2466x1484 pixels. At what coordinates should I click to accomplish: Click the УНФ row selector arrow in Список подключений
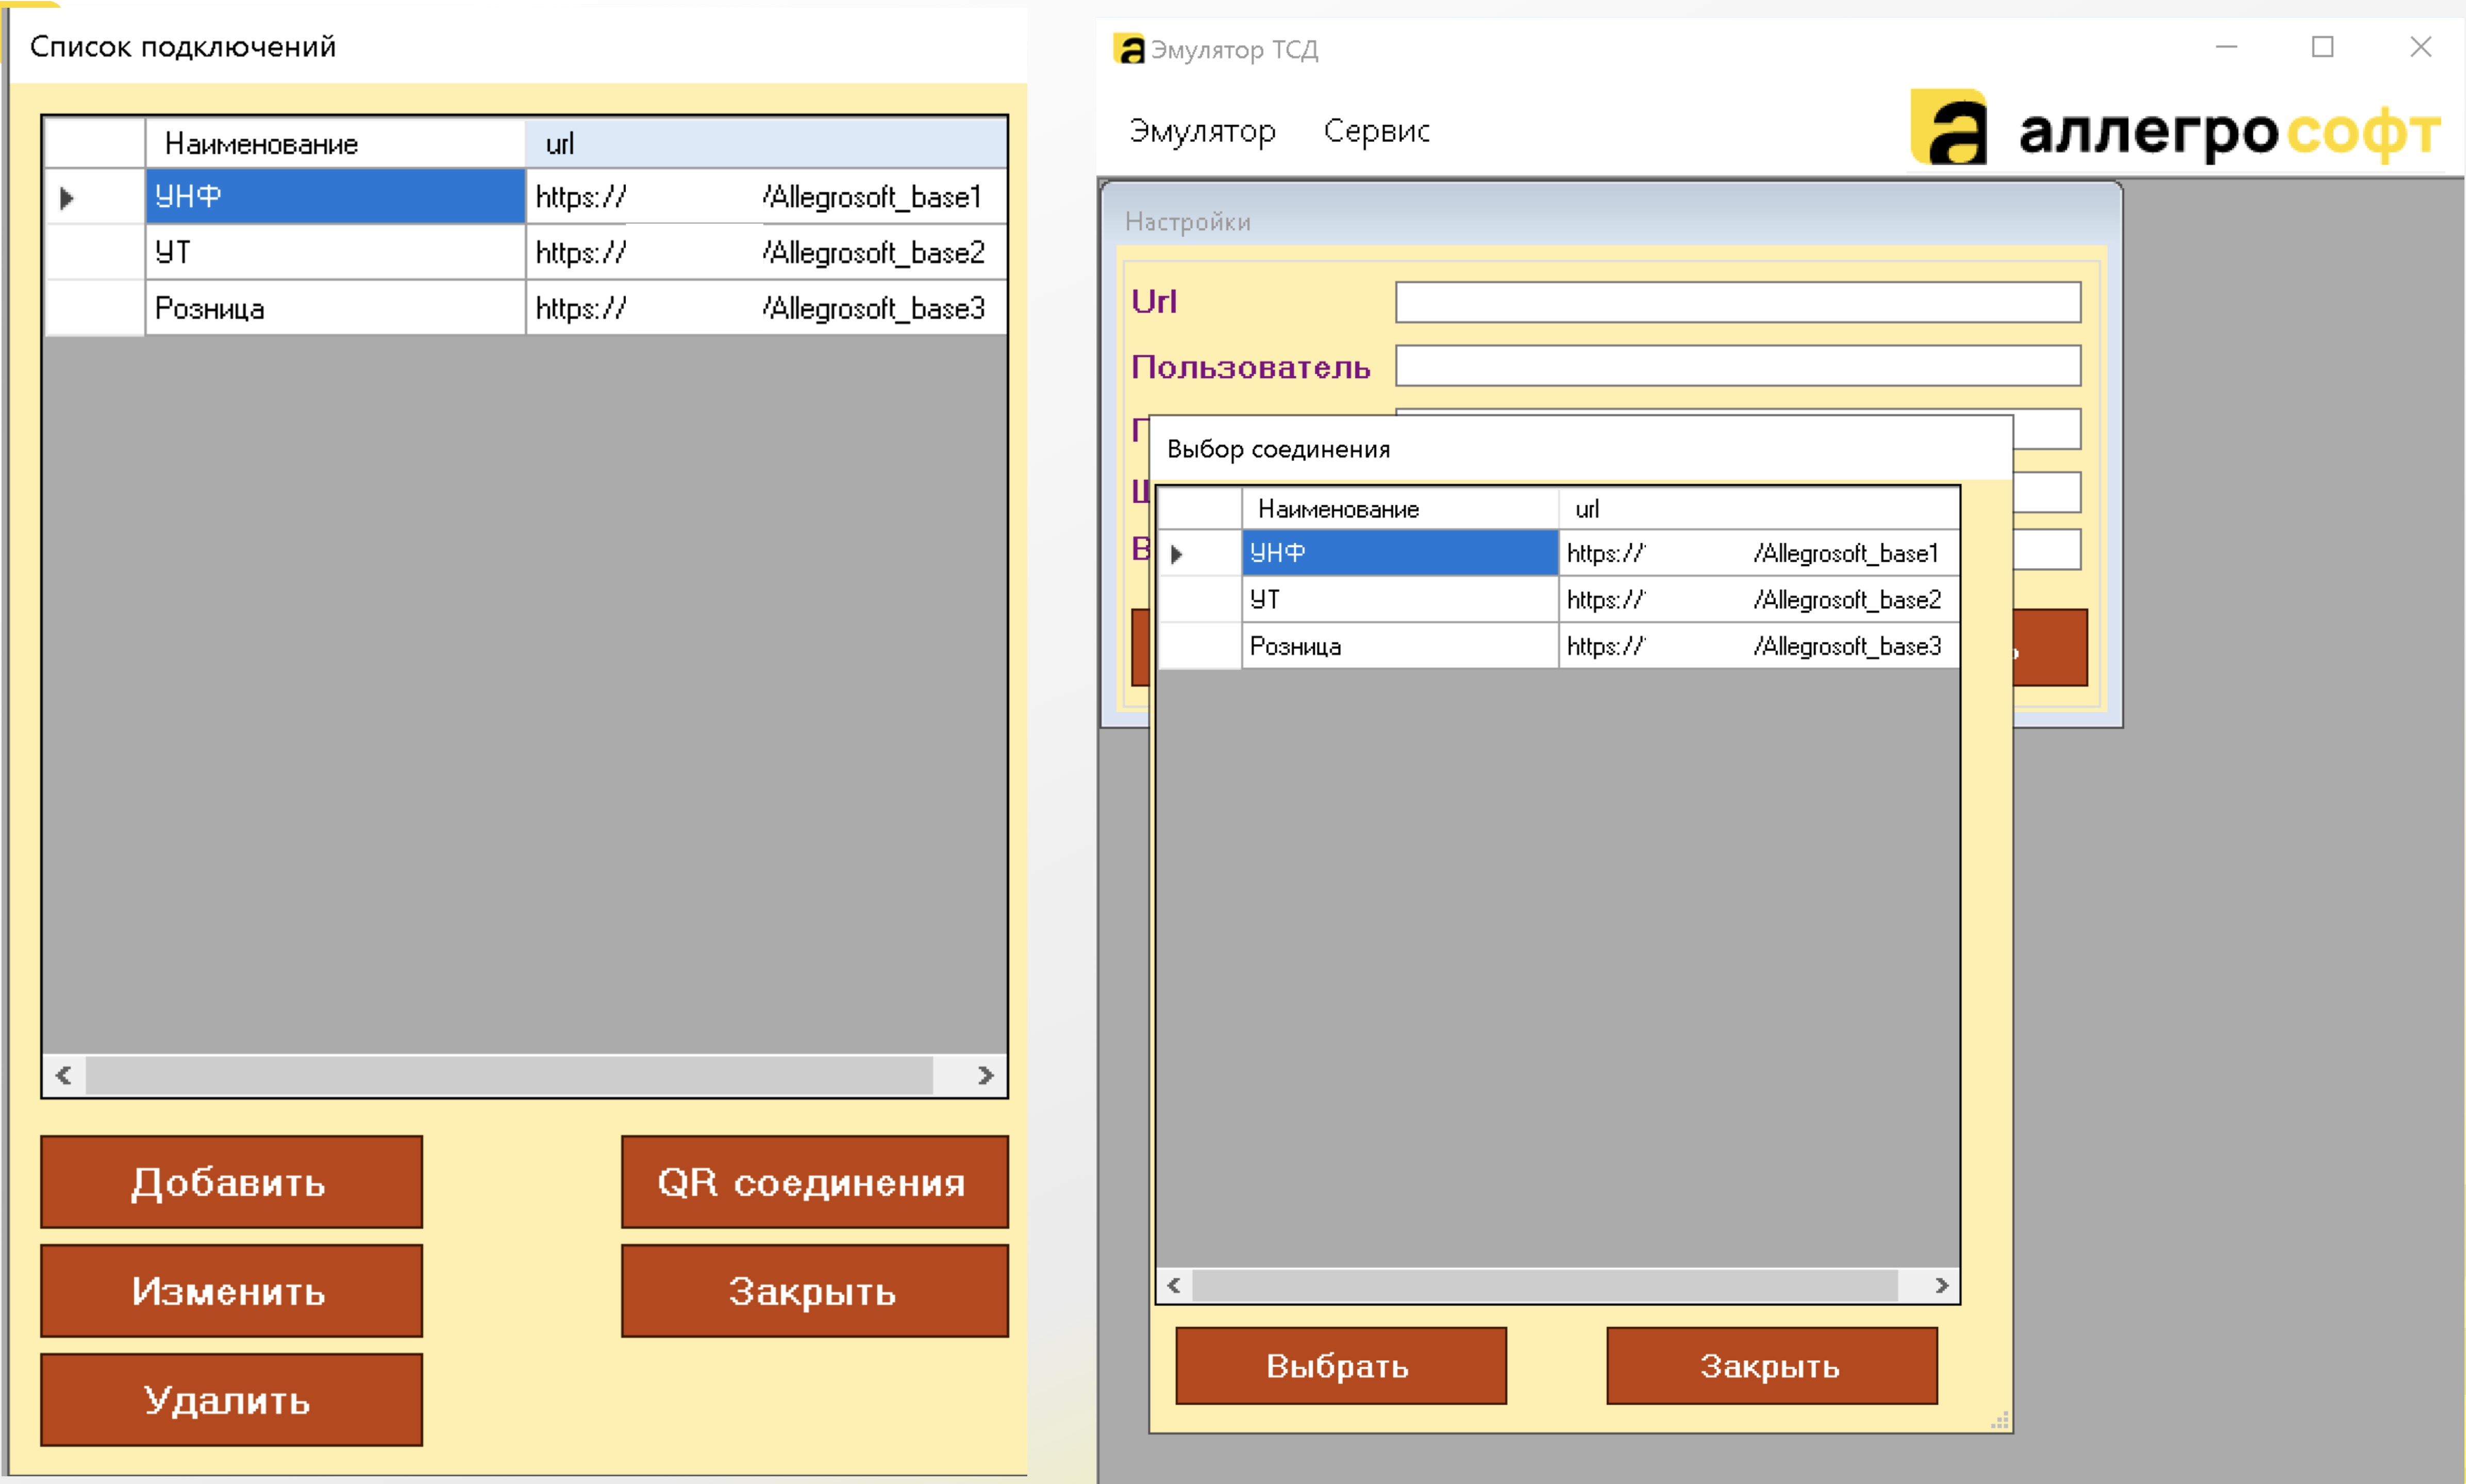(67, 197)
